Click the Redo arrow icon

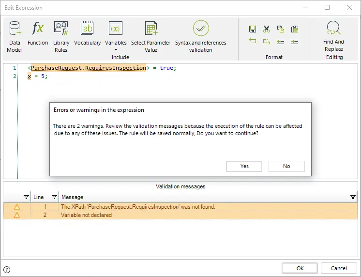(266, 42)
